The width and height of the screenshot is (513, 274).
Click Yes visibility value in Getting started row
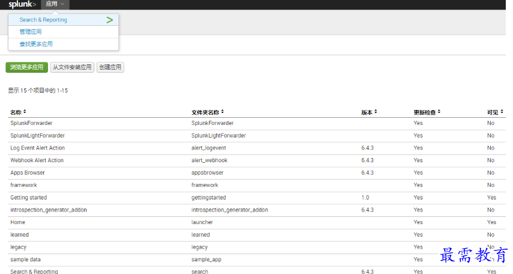491,198
